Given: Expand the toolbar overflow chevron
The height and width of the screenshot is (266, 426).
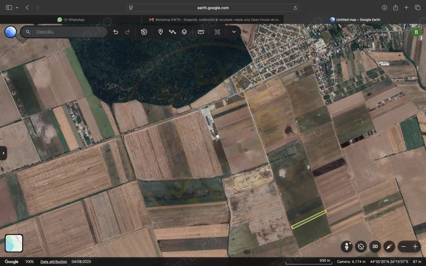Looking at the screenshot, I should coord(234,32).
